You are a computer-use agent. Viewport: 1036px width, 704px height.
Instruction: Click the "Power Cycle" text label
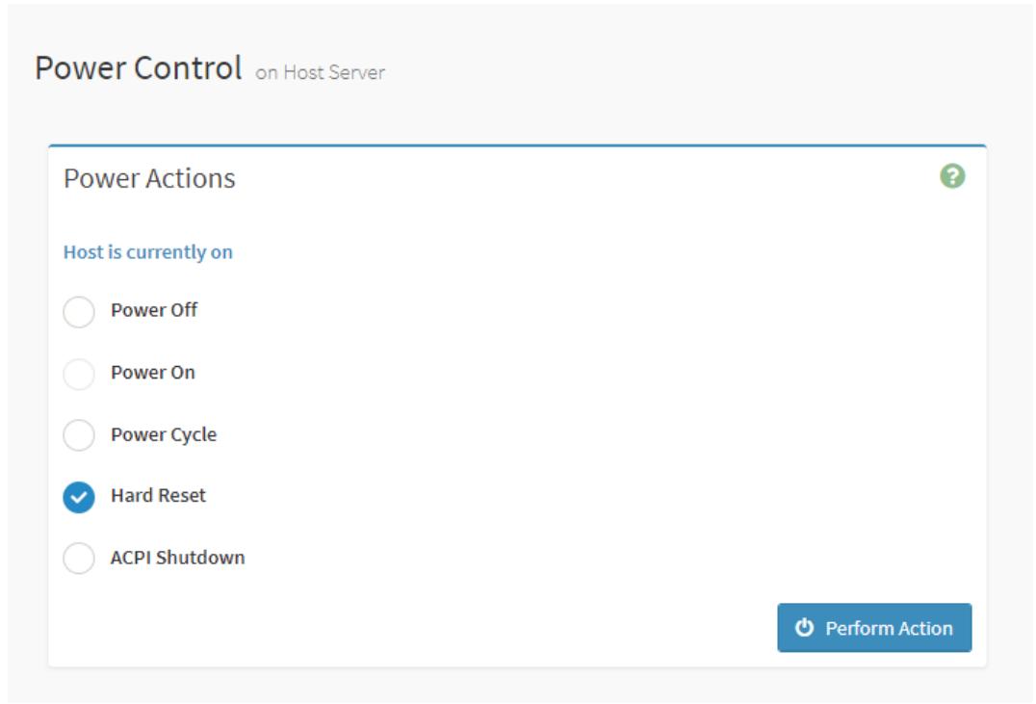point(163,435)
